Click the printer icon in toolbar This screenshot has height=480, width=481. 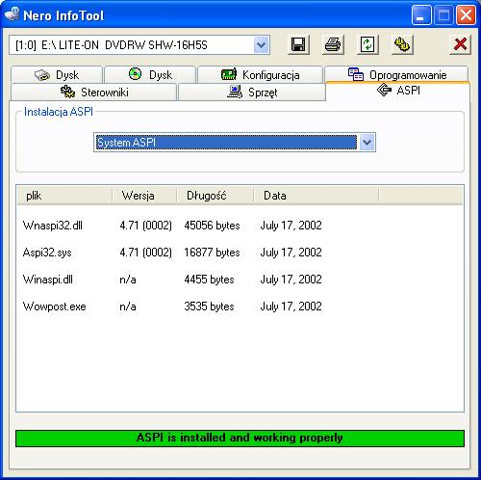click(333, 44)
